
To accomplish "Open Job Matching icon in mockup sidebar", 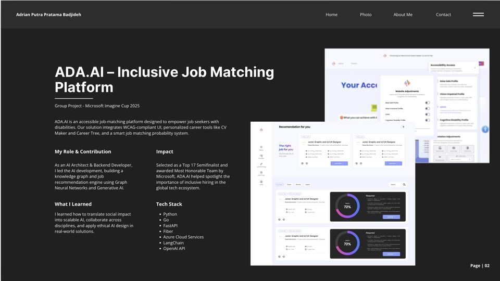I will click(x=261, y=165).
